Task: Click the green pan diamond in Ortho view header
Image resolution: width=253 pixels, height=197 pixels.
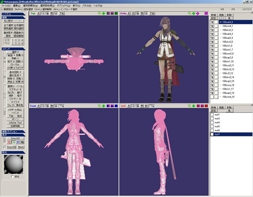Action: (x=194, y=13)
